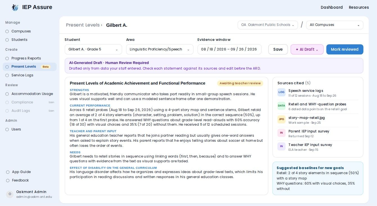Screen dimensions: 377x206
Task: Click the Awaiting teacher review status badge
Action: click(x=240, y=83)
